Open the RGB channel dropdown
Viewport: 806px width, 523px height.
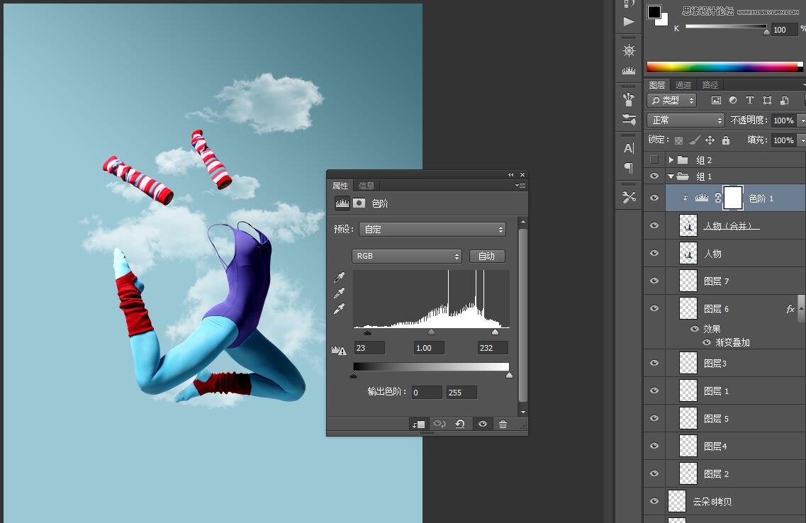coord(406,256)
